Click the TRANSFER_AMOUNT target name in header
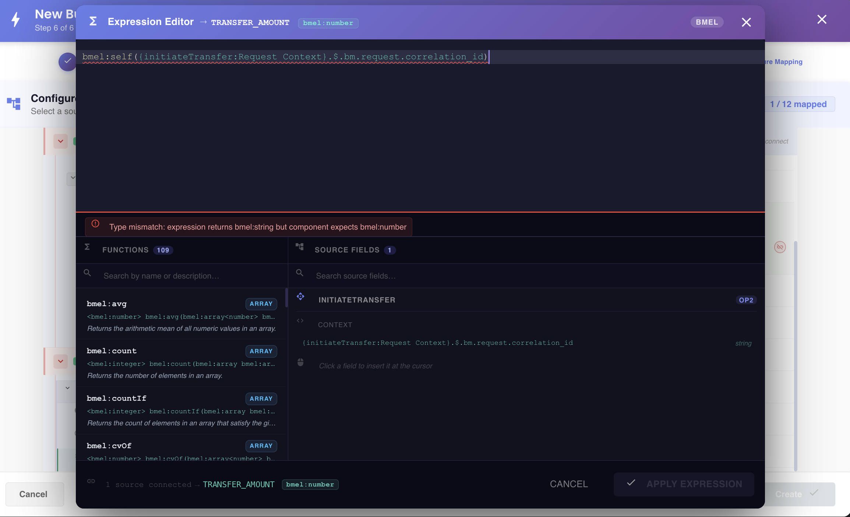 pyautogui.click(x=250, y=23)
